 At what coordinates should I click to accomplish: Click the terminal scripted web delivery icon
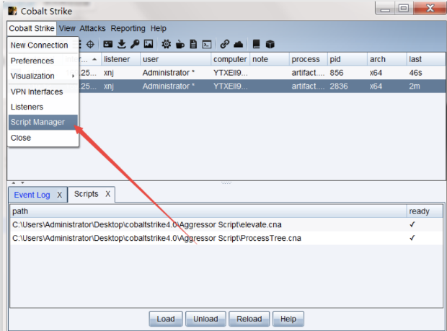(x=207, y=45)
